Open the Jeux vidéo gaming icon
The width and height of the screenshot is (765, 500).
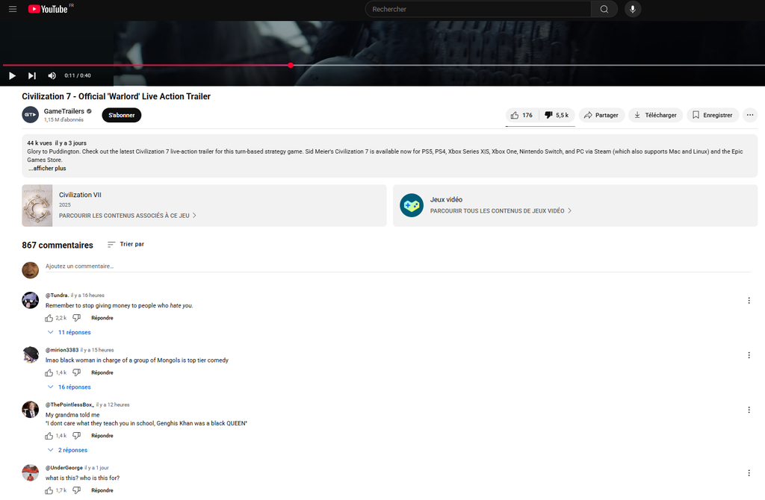(x=412, y=205)
